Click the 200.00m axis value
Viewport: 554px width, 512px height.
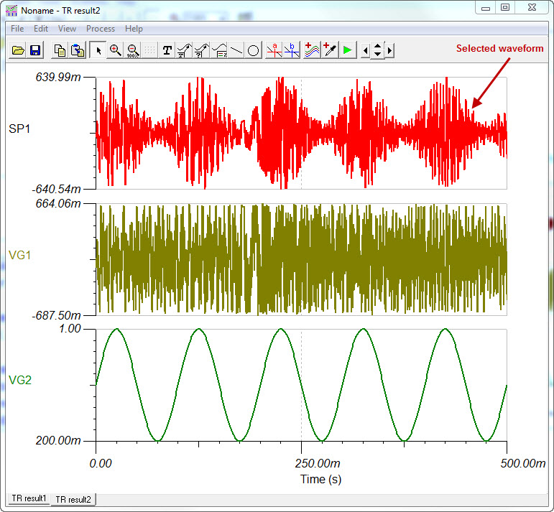tap(58, 441)
